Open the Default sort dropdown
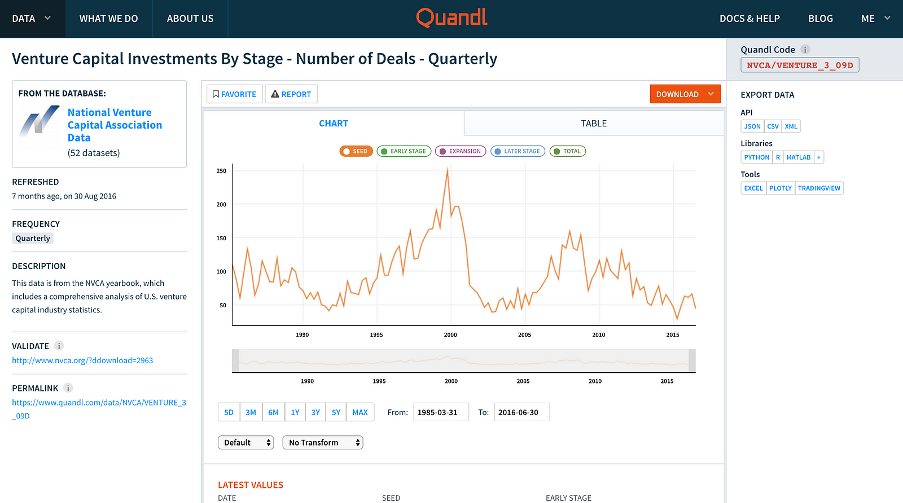The height and width of the screenshot is (503, 903). pos(246,443)
